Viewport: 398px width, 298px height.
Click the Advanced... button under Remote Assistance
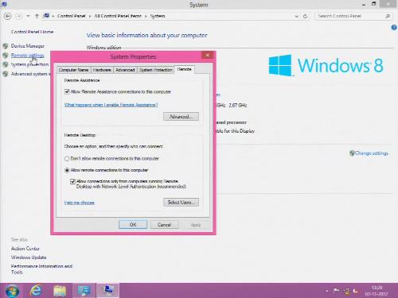point(181,117)
